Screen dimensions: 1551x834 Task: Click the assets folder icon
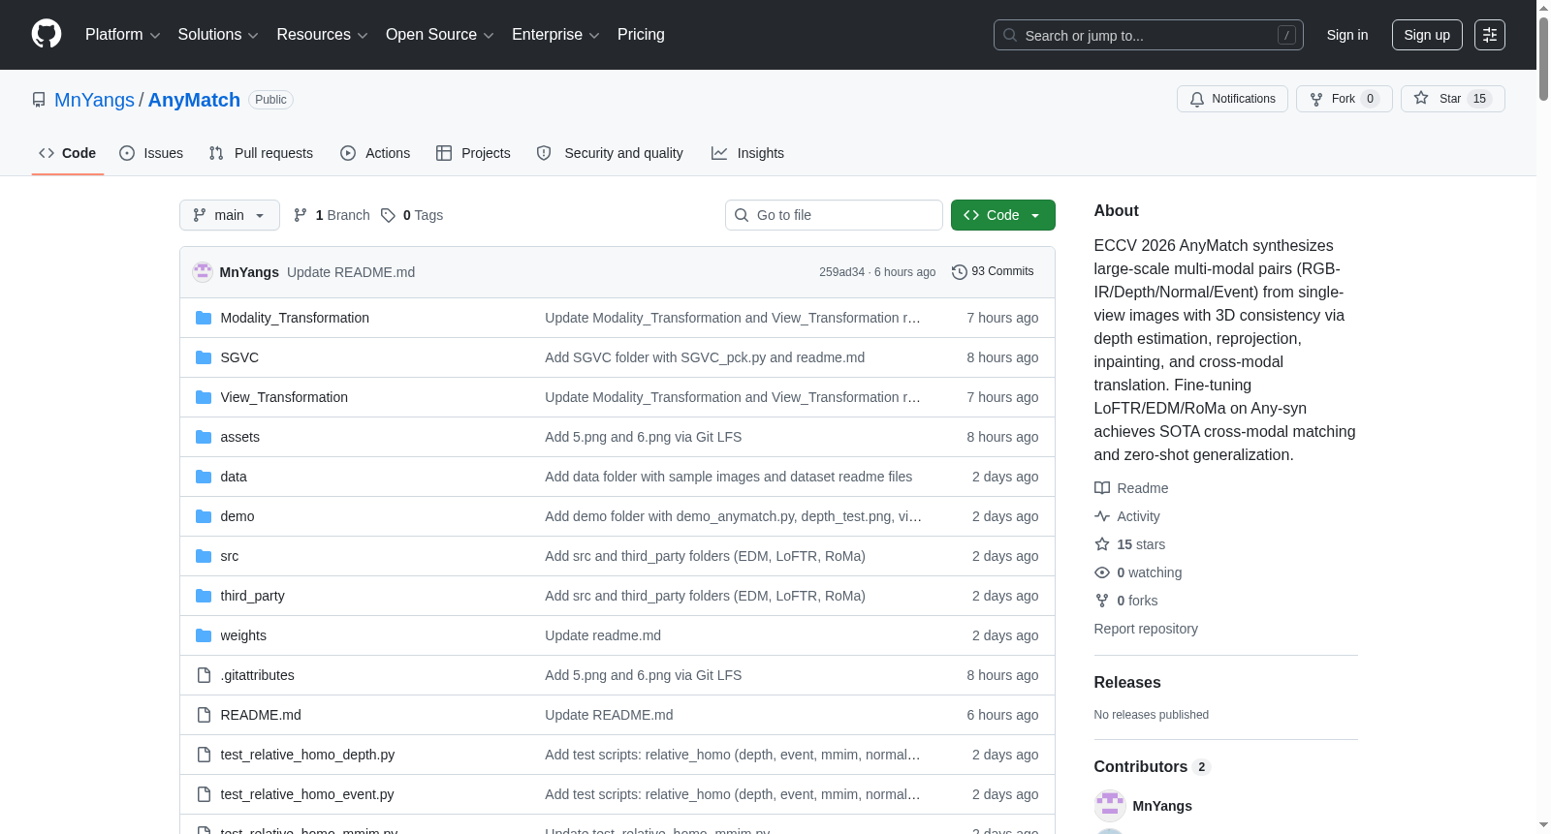(204, 437)
